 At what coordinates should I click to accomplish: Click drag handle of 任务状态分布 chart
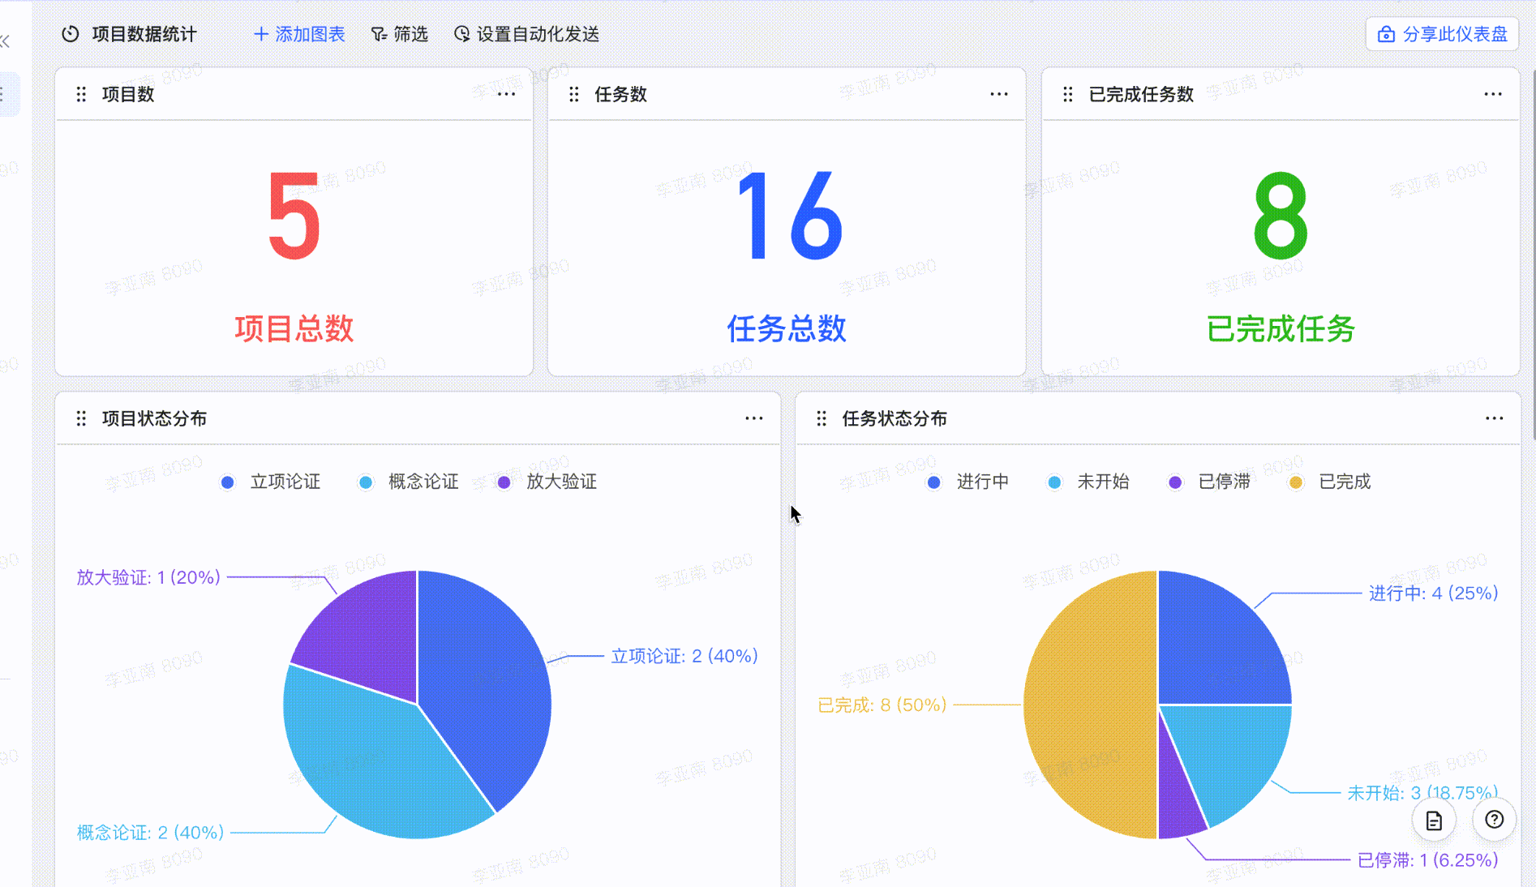click(x=822, y=418)
